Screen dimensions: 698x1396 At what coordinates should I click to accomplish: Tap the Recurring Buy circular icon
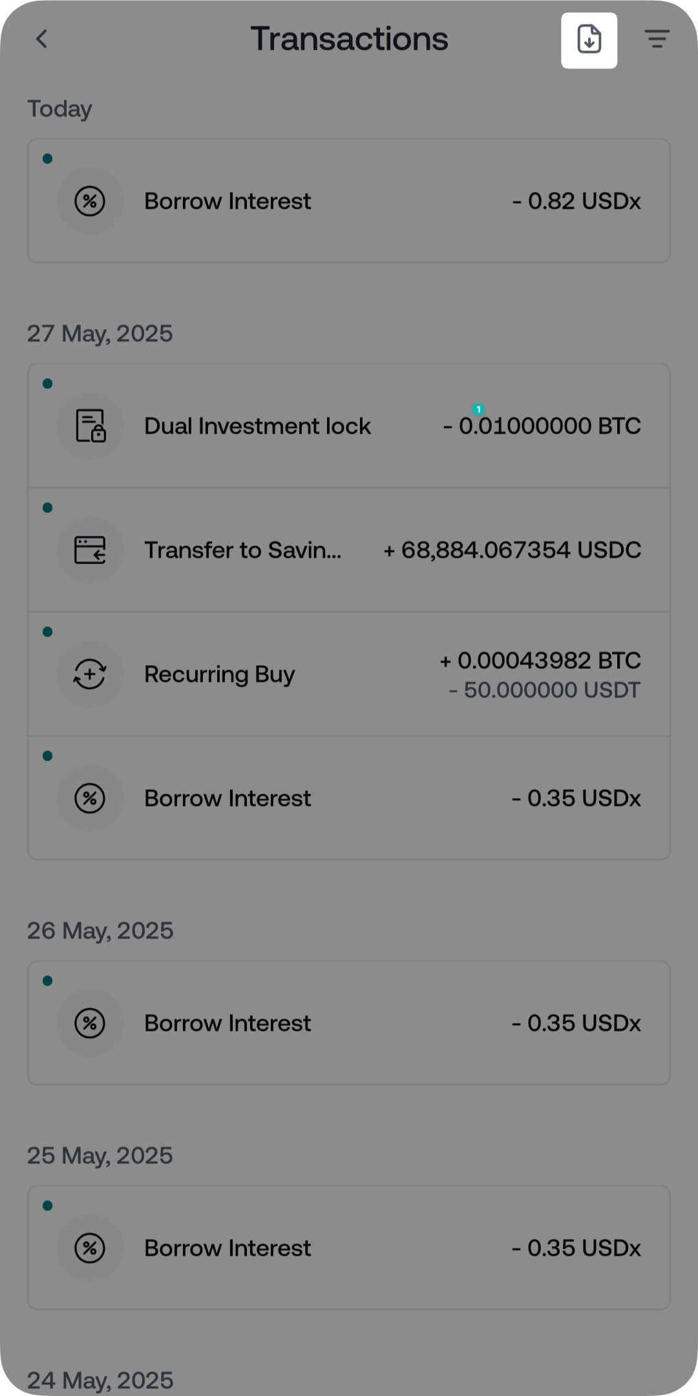pos(90,674)
